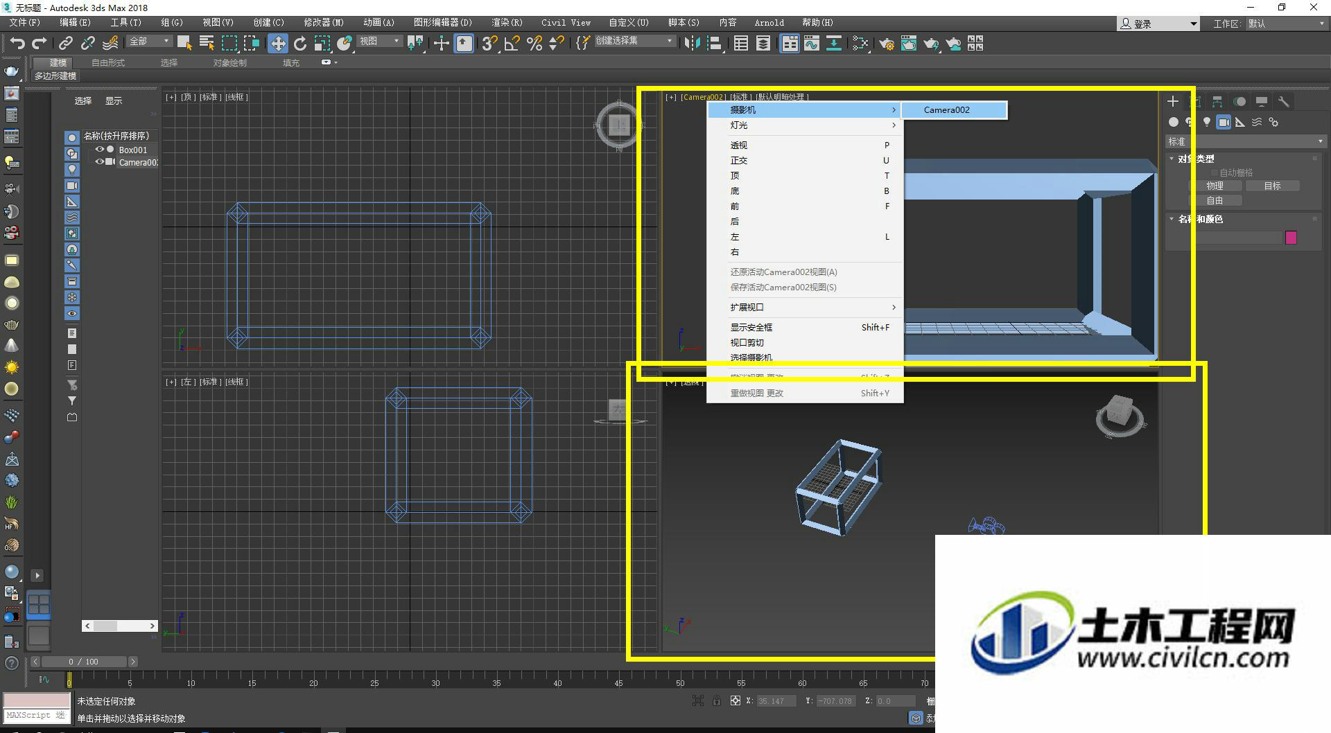Select the Lights category bulb icon
This screenshot has height=733, width=1331.
pyautogui.click(x=1207, y=122)
